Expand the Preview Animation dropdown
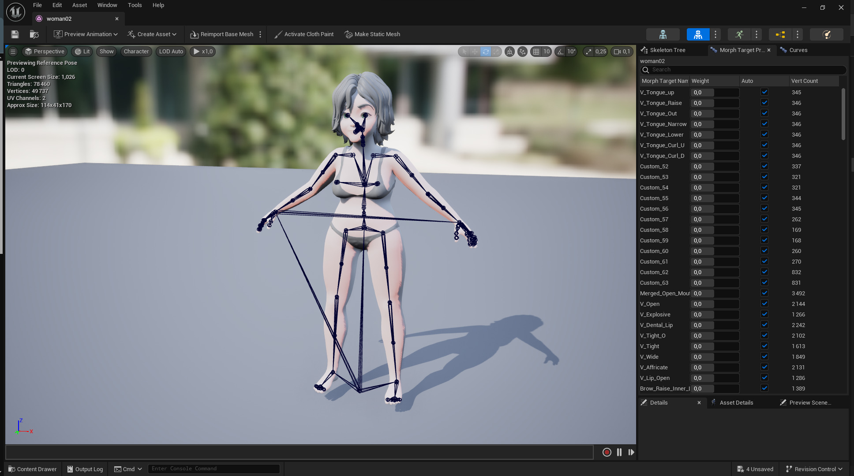Screen dimensions: 854x476 86,34
